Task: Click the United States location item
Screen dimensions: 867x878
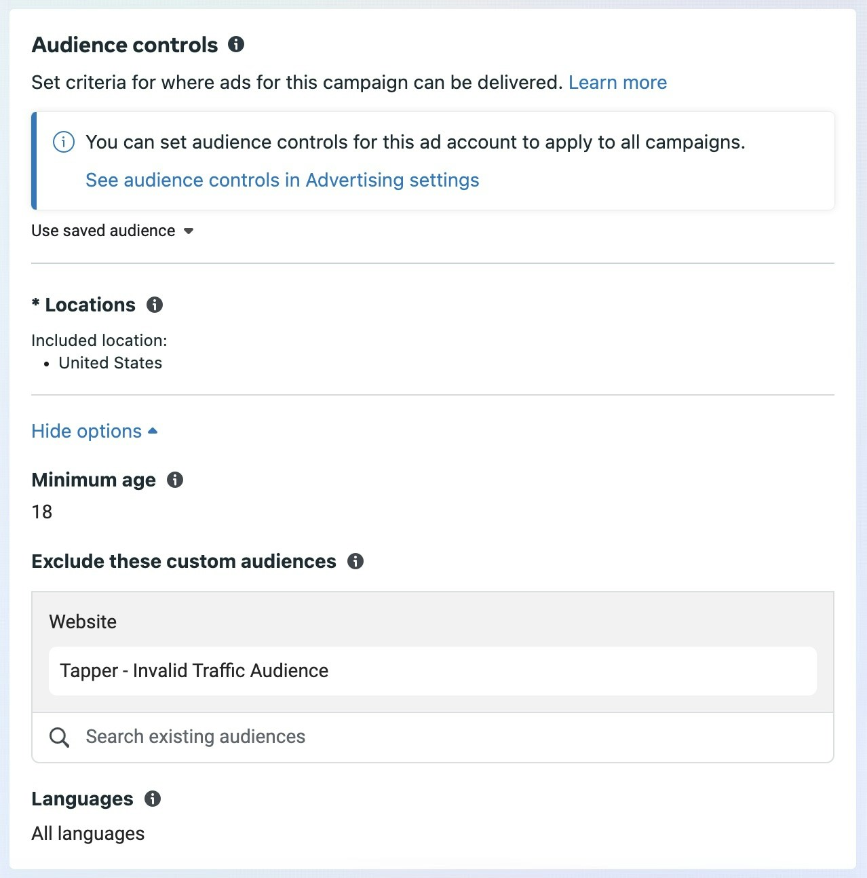Action: (x=111, y=362)
